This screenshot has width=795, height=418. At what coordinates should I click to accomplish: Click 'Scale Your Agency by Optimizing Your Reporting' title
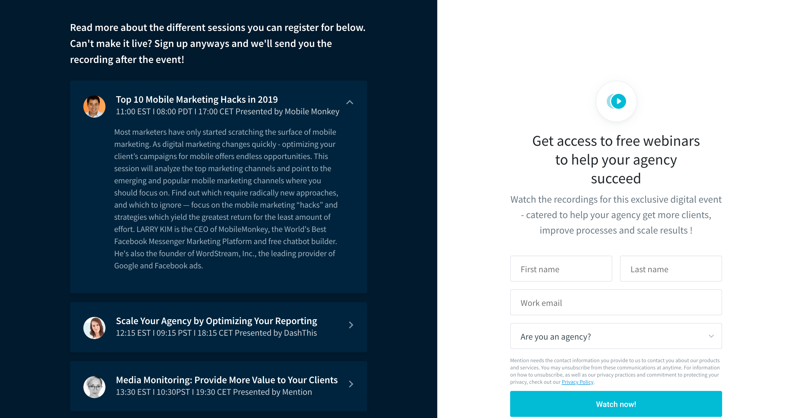click(216, 321)
